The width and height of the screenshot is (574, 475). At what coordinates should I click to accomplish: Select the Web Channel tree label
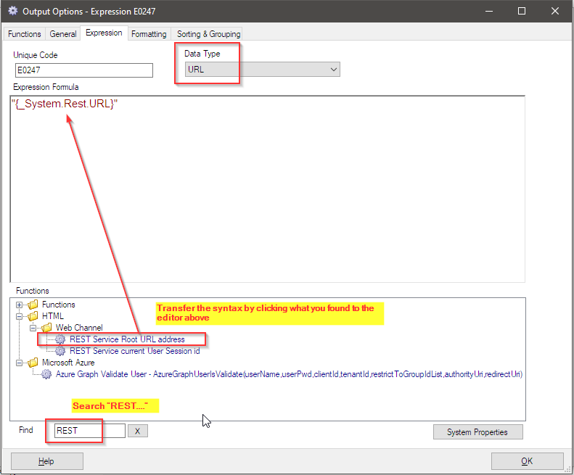[79, 328]
